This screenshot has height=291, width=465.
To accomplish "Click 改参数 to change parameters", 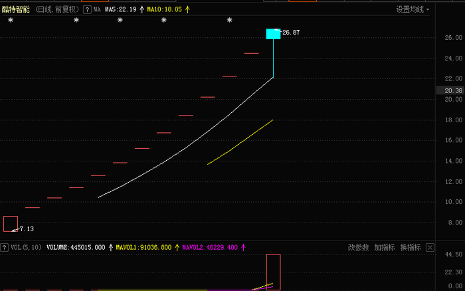I will click(x=358, y=247).
